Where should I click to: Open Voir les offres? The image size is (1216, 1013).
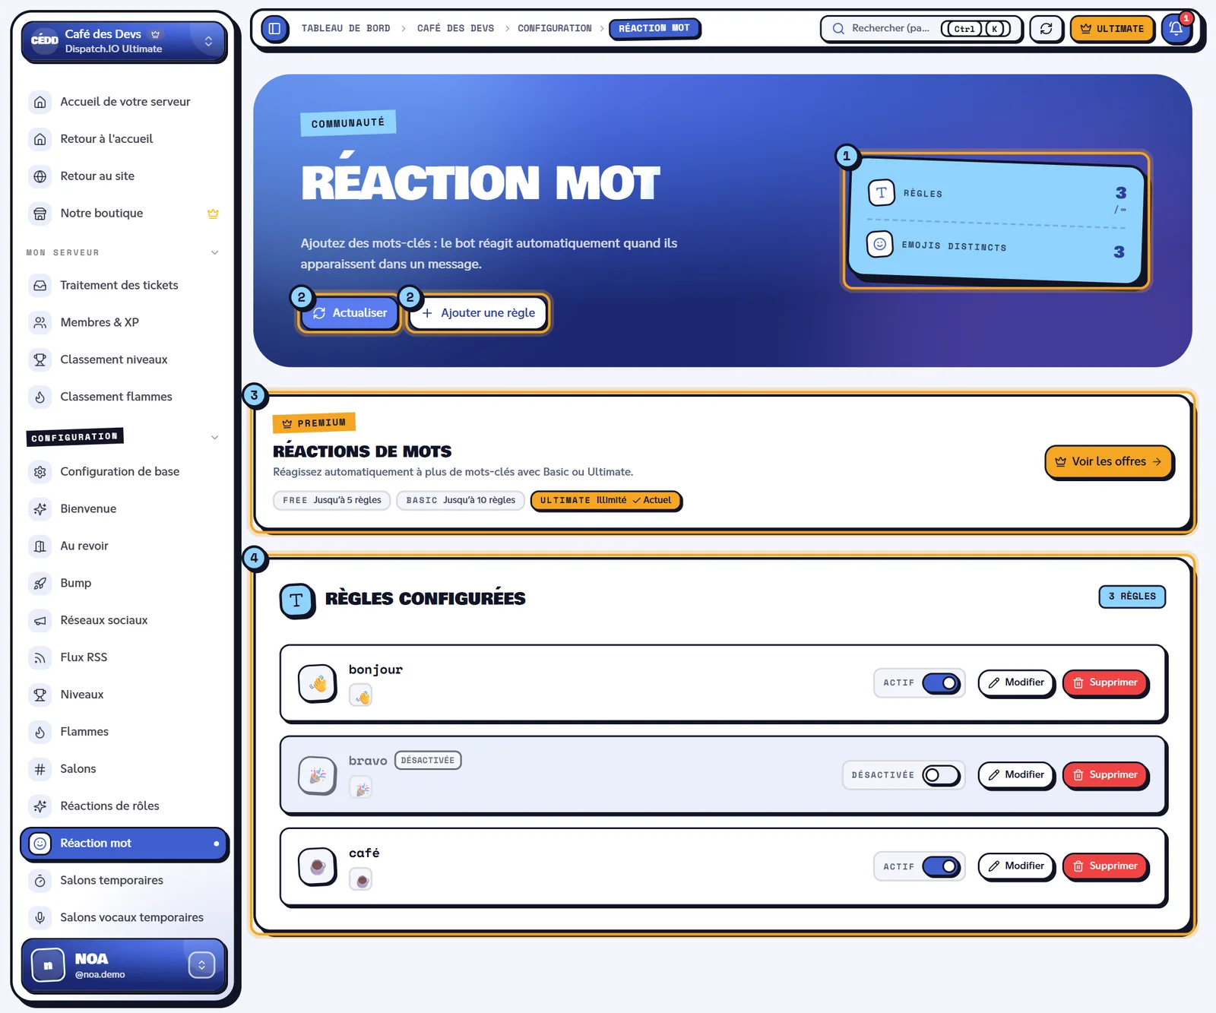[1109, 462]
